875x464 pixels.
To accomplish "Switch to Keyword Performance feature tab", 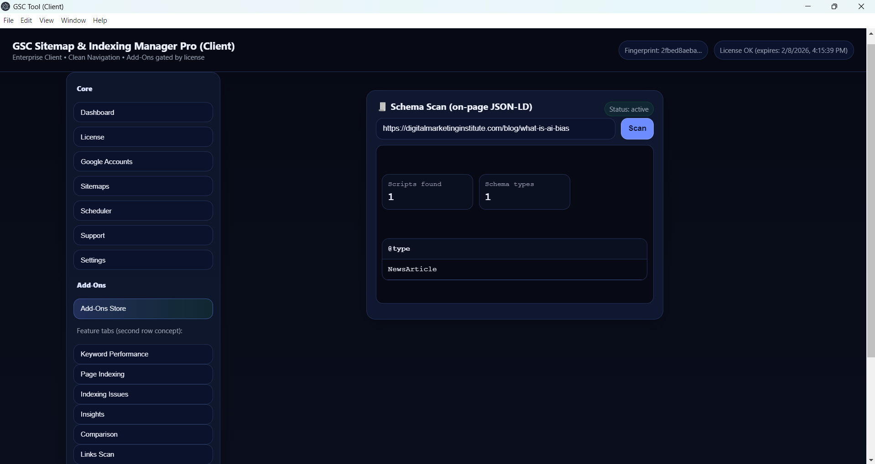I will click(143, 354).
